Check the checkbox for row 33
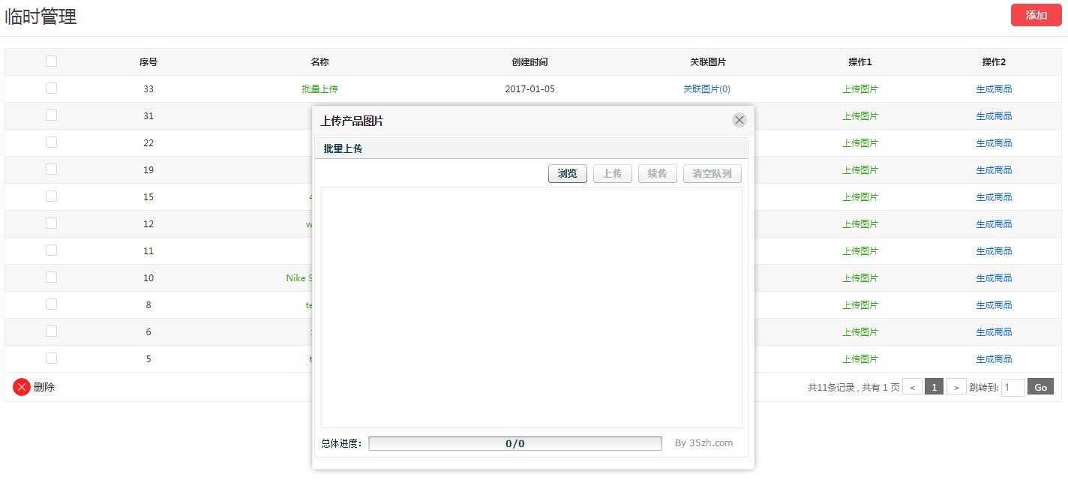The width and height of the screenshot is (1068, 480). pos(51,88)
